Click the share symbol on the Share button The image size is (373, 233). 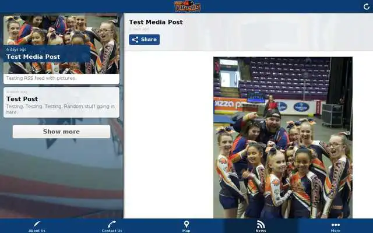pyautogui.click(x=135, y=40)
